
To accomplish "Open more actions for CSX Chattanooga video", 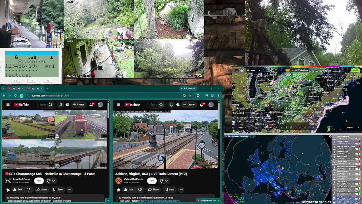I will pos(69,190).
